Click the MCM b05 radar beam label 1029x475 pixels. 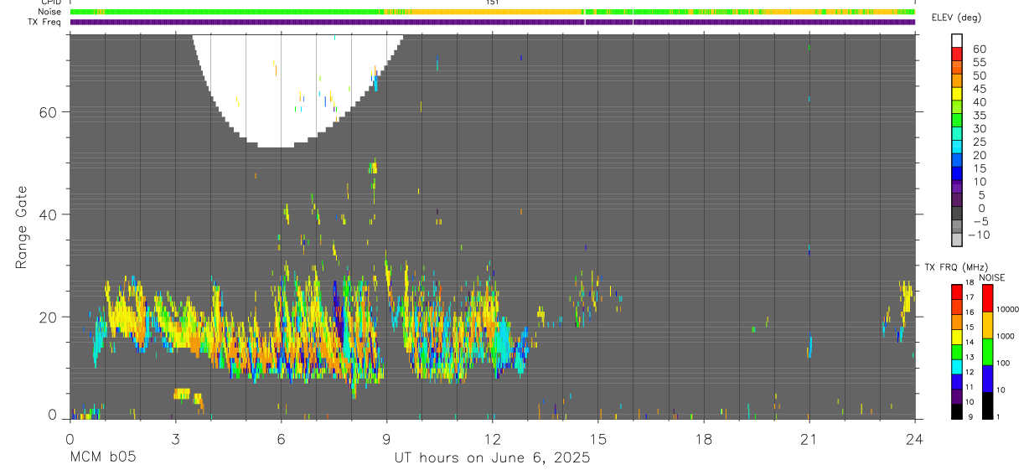102,457
